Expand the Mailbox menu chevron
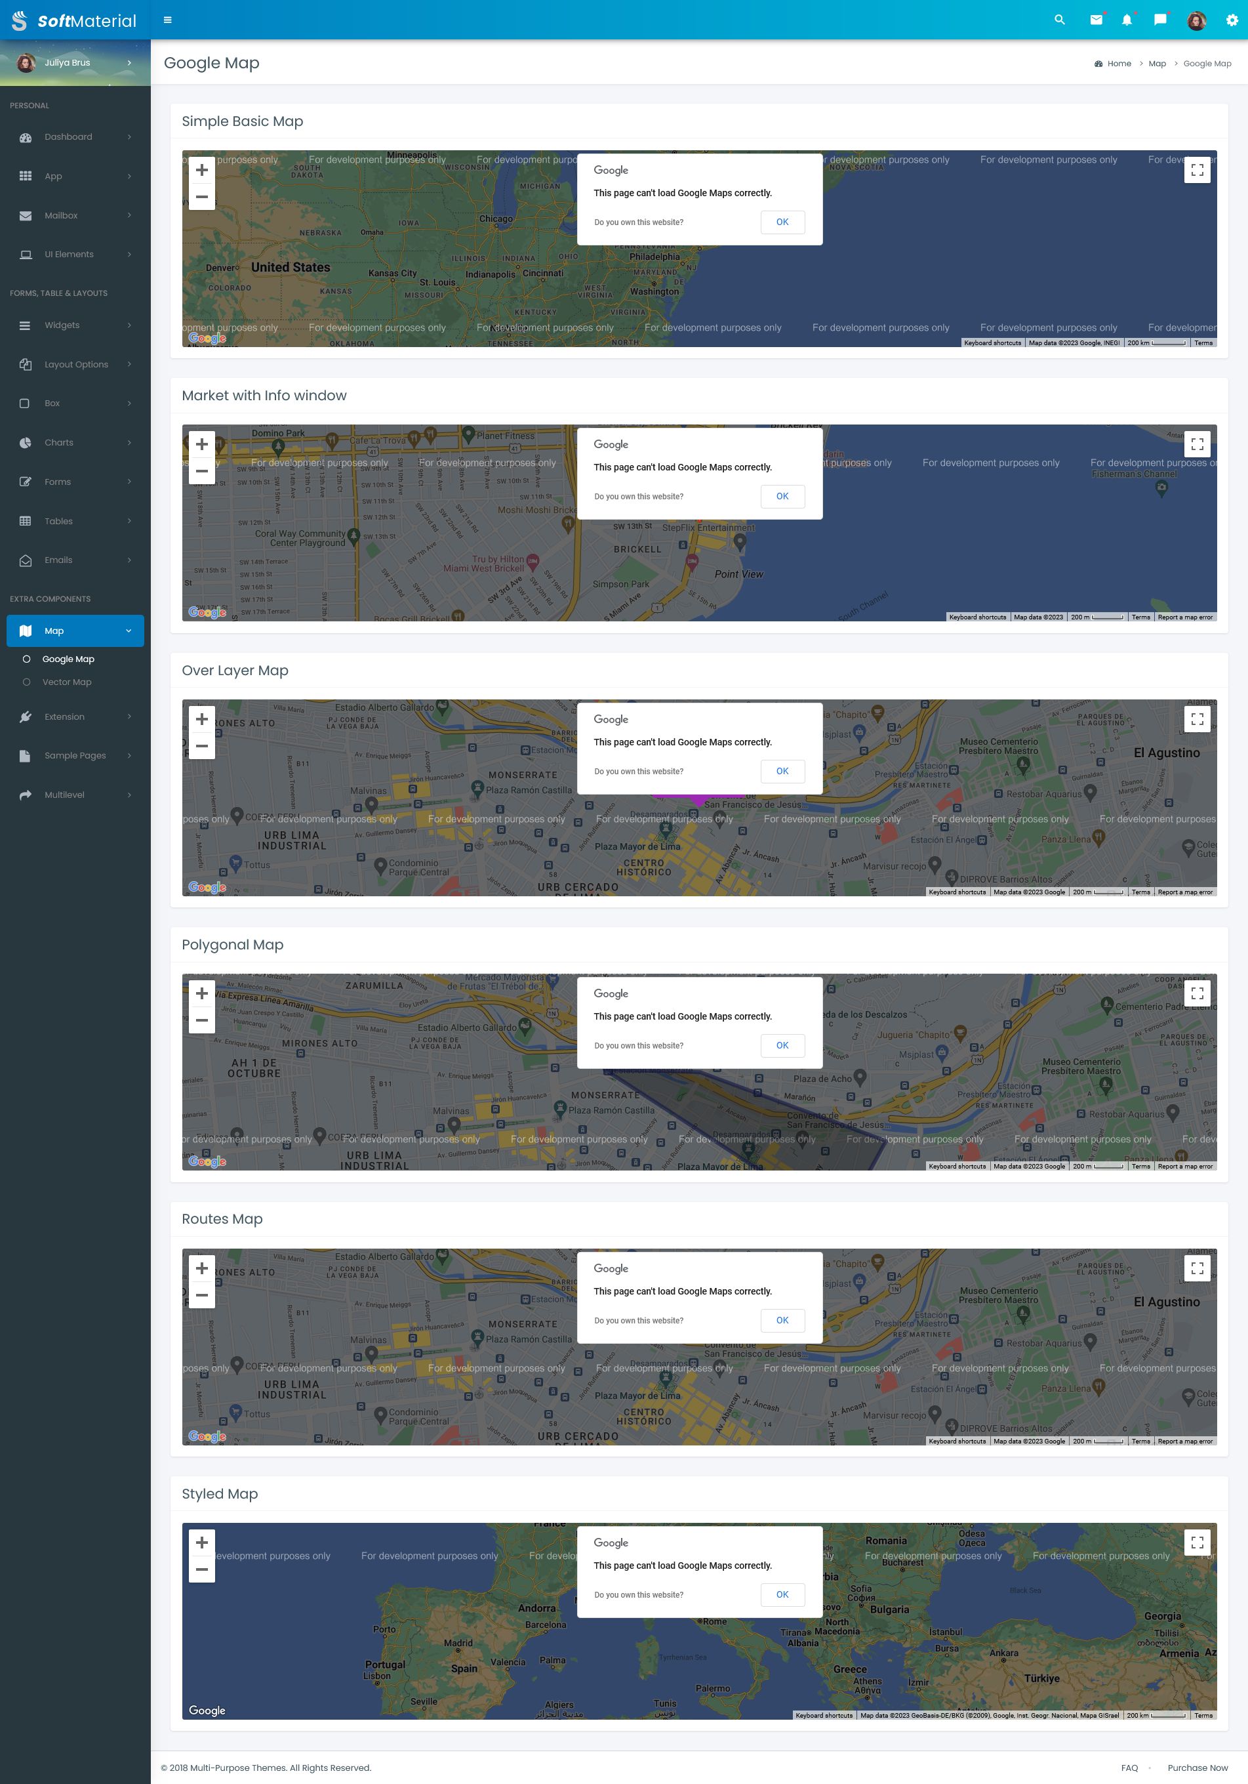 click(129, 215)
